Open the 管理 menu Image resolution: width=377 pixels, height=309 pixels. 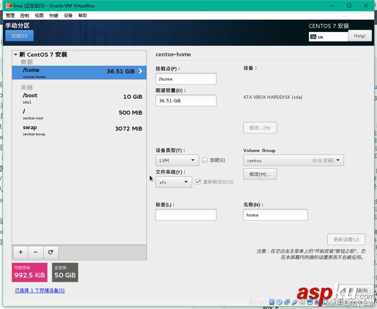[x=10, y=16]
